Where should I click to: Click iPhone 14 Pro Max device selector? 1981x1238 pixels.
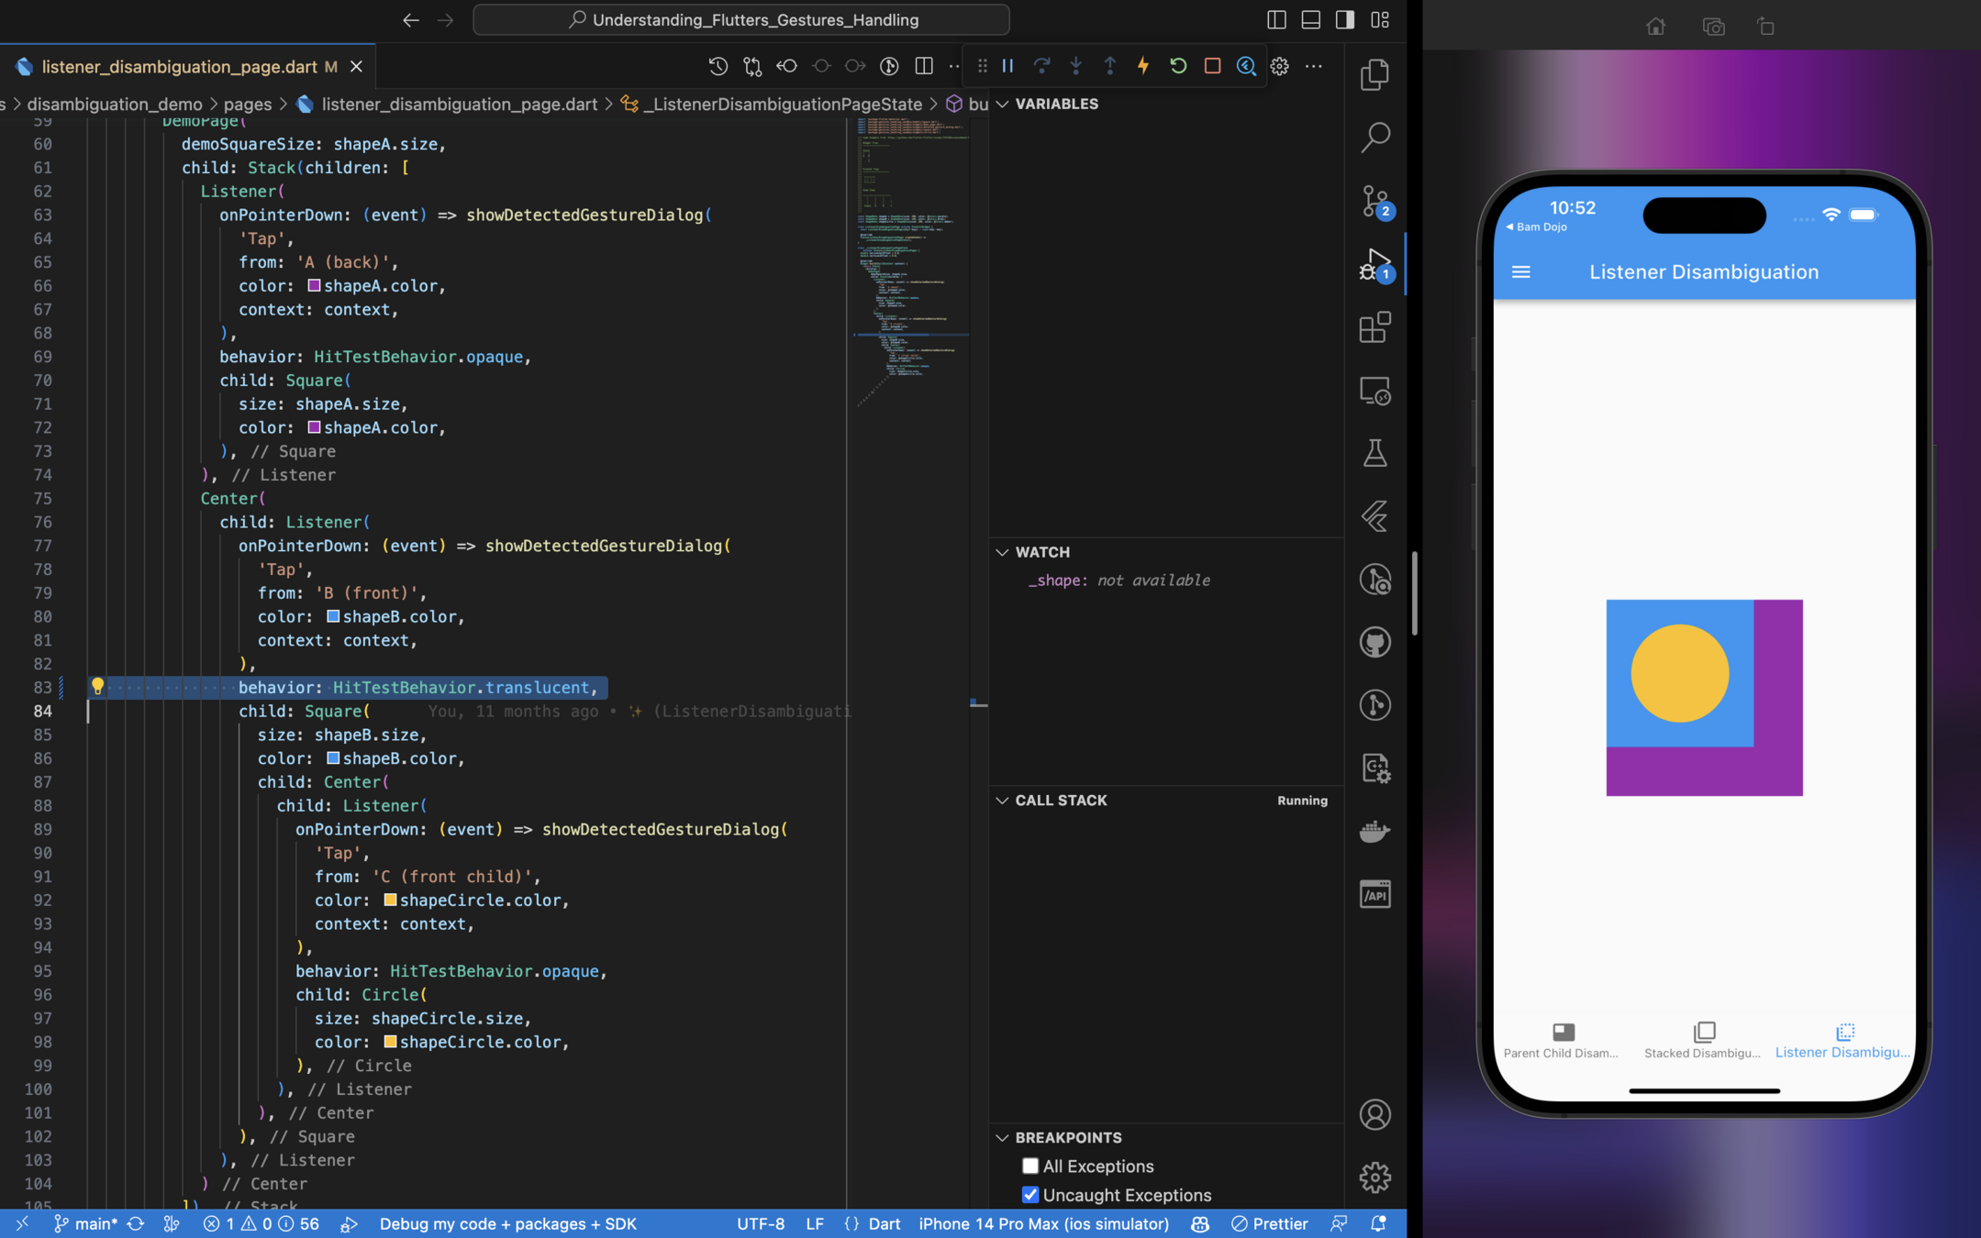coord(1043,1223)
